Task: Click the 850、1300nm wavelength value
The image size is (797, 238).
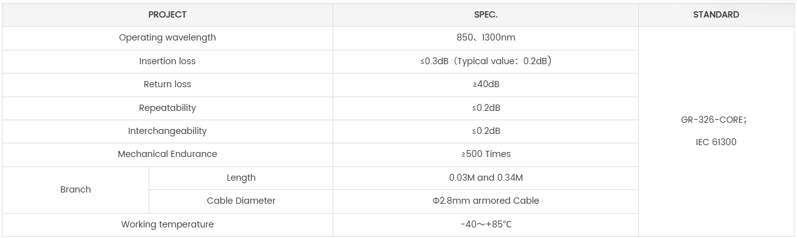Action: [x=486, y=37]
